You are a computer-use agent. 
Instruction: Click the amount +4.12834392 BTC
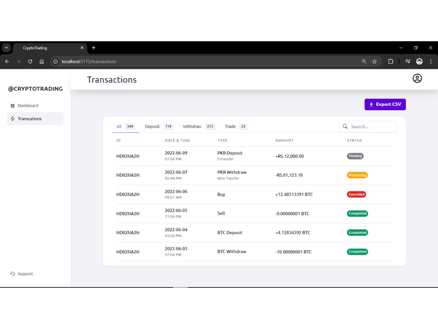293,232
